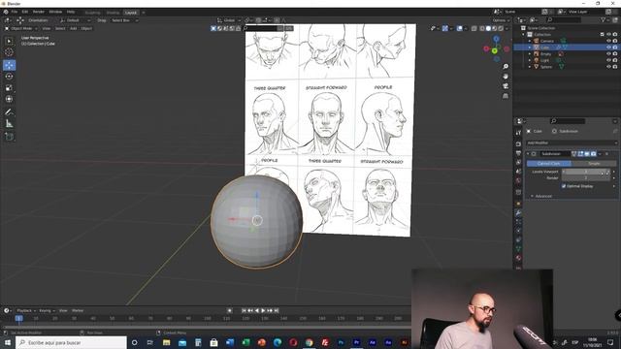The width and height of the screenshot is (621, 349).
Task: Click the zoom magnifier in viewport navigation
Action: (x=506, y=67)
